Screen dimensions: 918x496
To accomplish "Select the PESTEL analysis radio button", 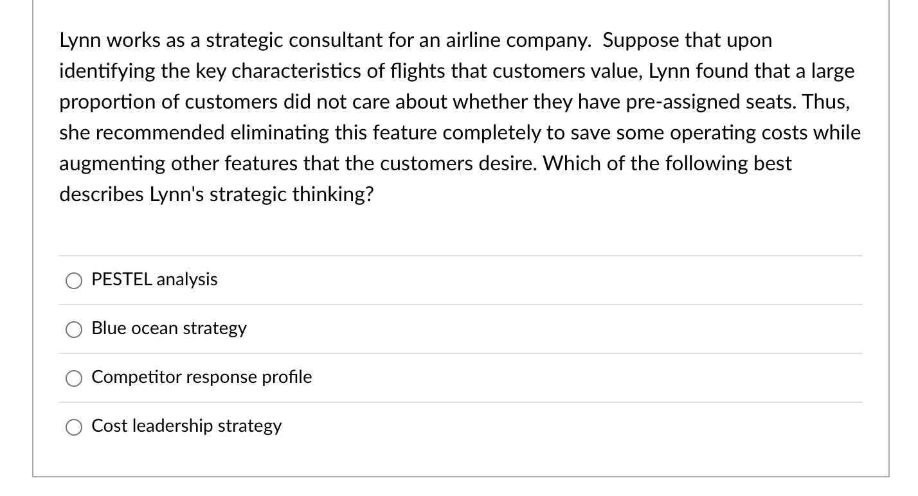I will point(74,280).
